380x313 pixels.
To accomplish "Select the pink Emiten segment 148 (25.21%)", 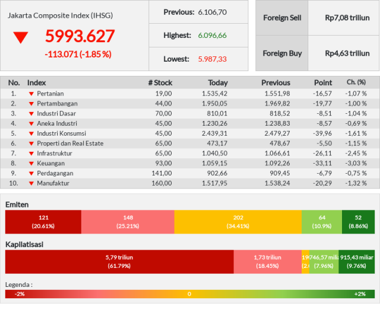I will point(128,222).
